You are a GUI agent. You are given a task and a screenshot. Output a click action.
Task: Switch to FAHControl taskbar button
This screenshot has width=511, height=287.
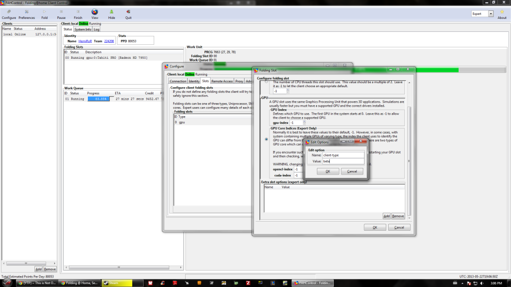tap(313, 283)
